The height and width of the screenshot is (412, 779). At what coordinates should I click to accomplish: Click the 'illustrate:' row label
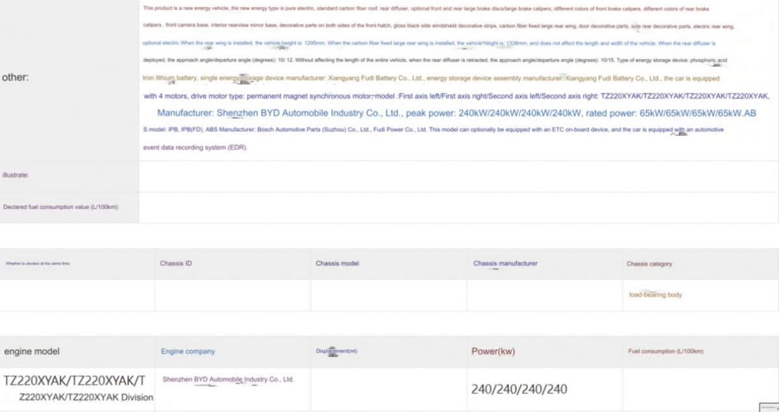pos(16,175)
